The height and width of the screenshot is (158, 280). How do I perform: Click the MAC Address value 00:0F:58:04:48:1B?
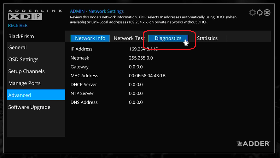click(x=147, y=75)
